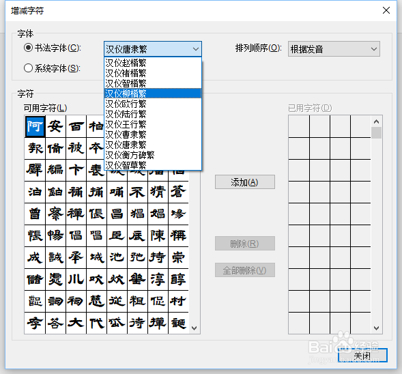Click the 关闭 button
The width and height of the screenshot is (402, 374).
click(x=362, y=356)
